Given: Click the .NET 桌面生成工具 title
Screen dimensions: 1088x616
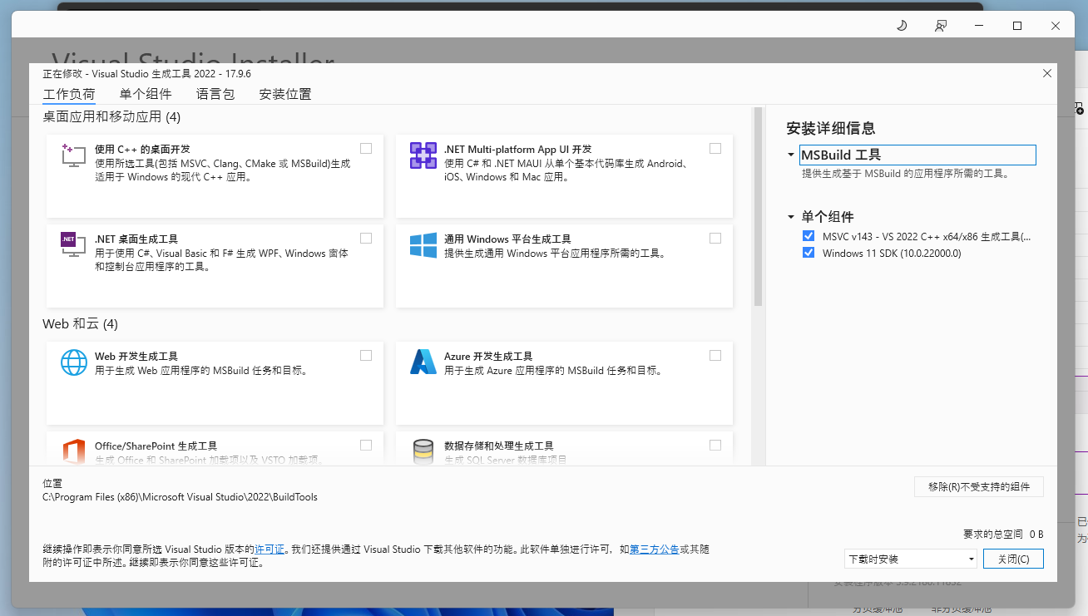Looking at the screenshot, I should (x=136, y=239).
